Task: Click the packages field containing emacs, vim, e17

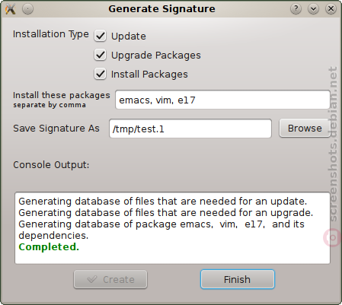Action: [x=222, y=100]
